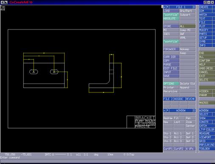Click the 0 icon at FILE 1 header right
This screenshot has width=215, height=164.
[194, 7]
